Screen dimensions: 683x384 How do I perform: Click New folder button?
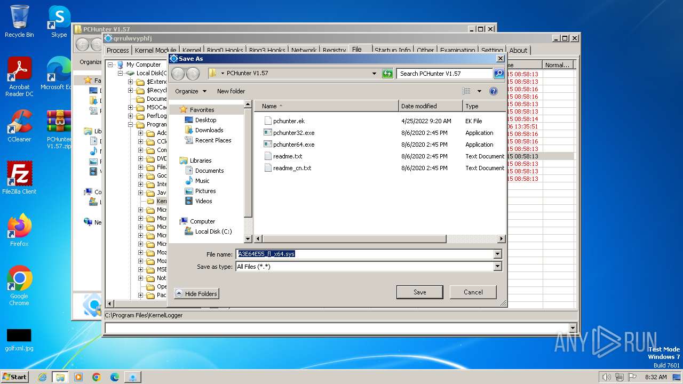point(231,91)
